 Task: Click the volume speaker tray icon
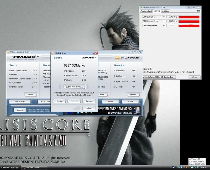(198, 167)
